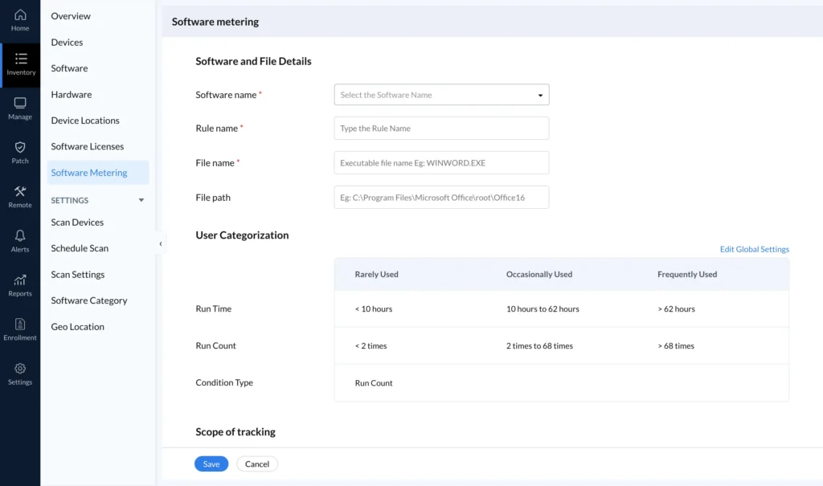Open the Enrollment icon
Viewport: 823px width, 486px height.
[x=20, y=324]
